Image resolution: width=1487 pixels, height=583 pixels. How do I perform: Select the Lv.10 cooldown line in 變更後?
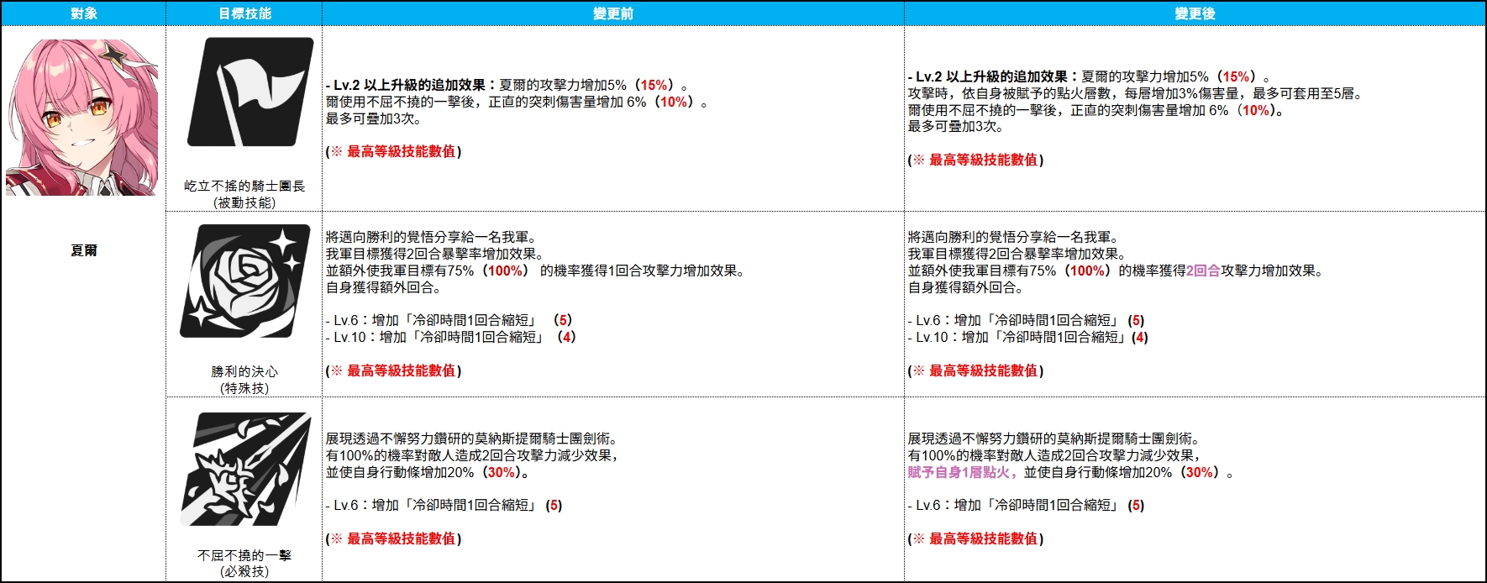click(x=1028, y=337)
